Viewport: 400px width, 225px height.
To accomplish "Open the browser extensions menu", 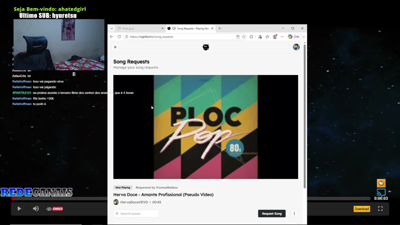I will (251, 37).
